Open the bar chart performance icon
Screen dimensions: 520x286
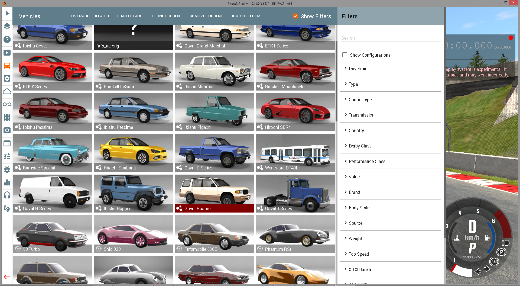coord(7,182)
